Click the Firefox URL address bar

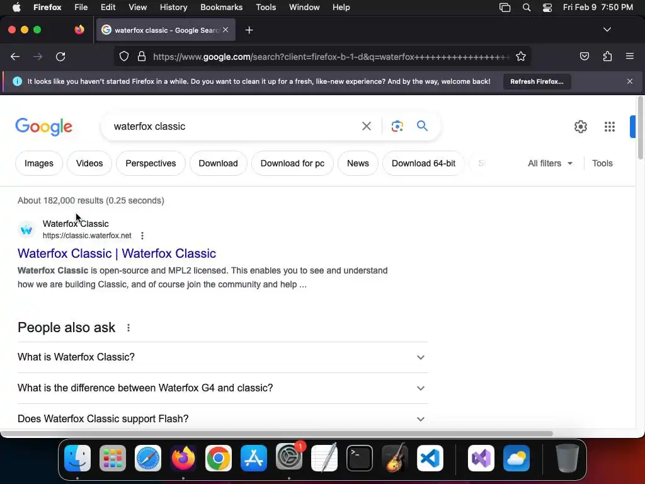point(331,56)
